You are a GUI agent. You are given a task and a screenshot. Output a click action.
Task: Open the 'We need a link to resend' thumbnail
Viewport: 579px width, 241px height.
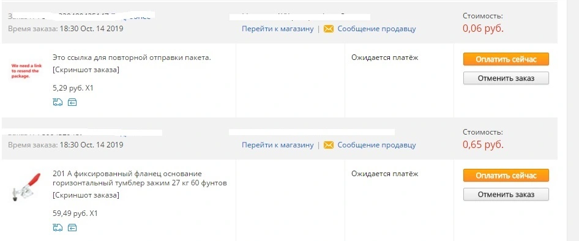[26, 71]
